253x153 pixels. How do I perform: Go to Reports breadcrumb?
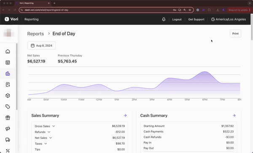pyautogui.click(x=35, y=34)
